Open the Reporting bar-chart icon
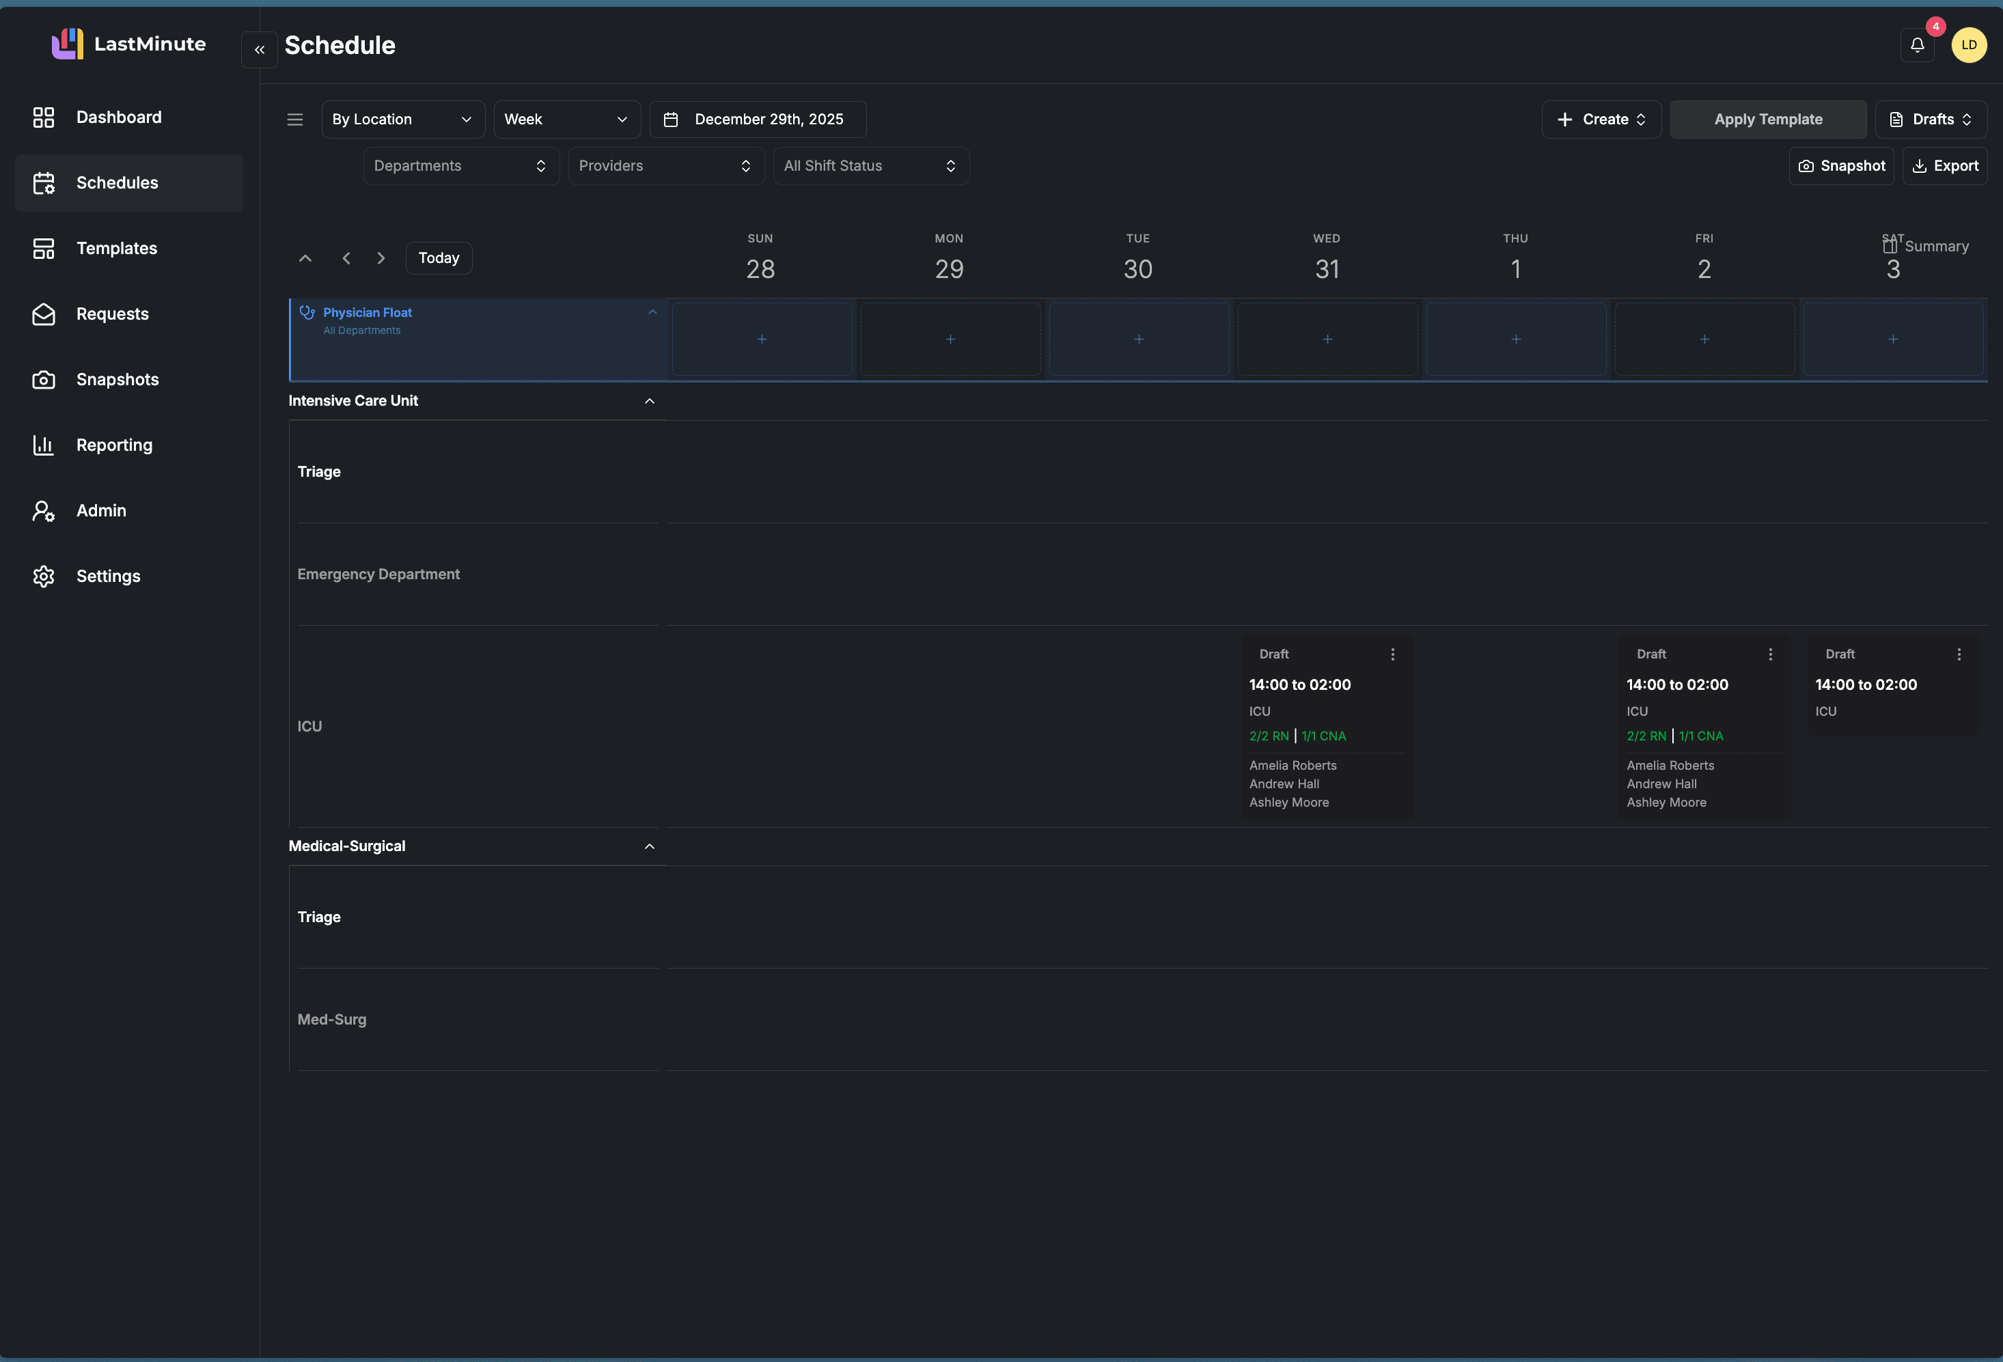Screen dimensions: 2003x1362 pos(44,445)
